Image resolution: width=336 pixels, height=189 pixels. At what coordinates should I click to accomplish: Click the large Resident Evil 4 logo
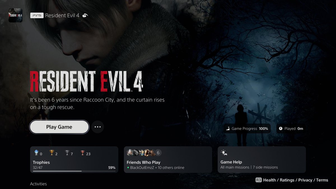tap(86, 82)
